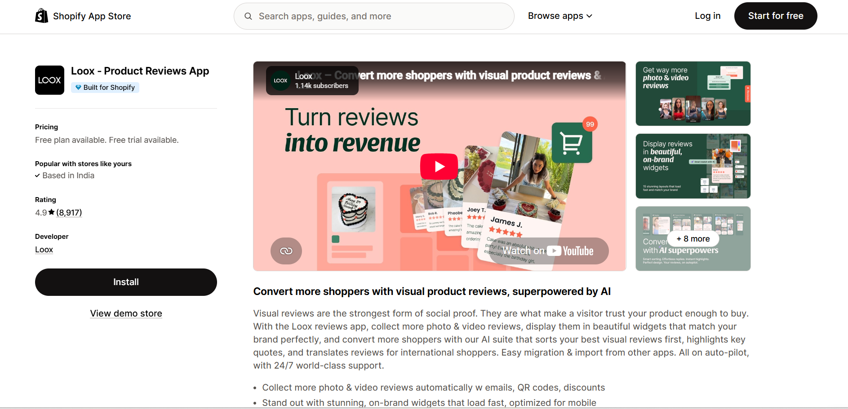Viewport: 848px width, 409px height.
Task: Click the search magnifier icon
Action: [x=248, y=16]
